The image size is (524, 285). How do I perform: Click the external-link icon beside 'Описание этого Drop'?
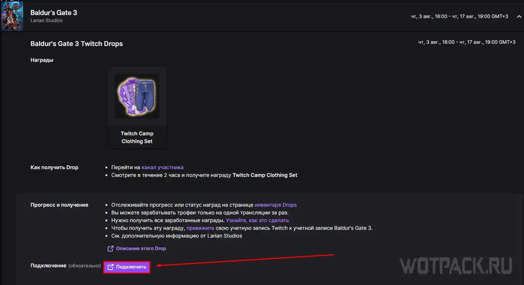(x=110, y=249)
